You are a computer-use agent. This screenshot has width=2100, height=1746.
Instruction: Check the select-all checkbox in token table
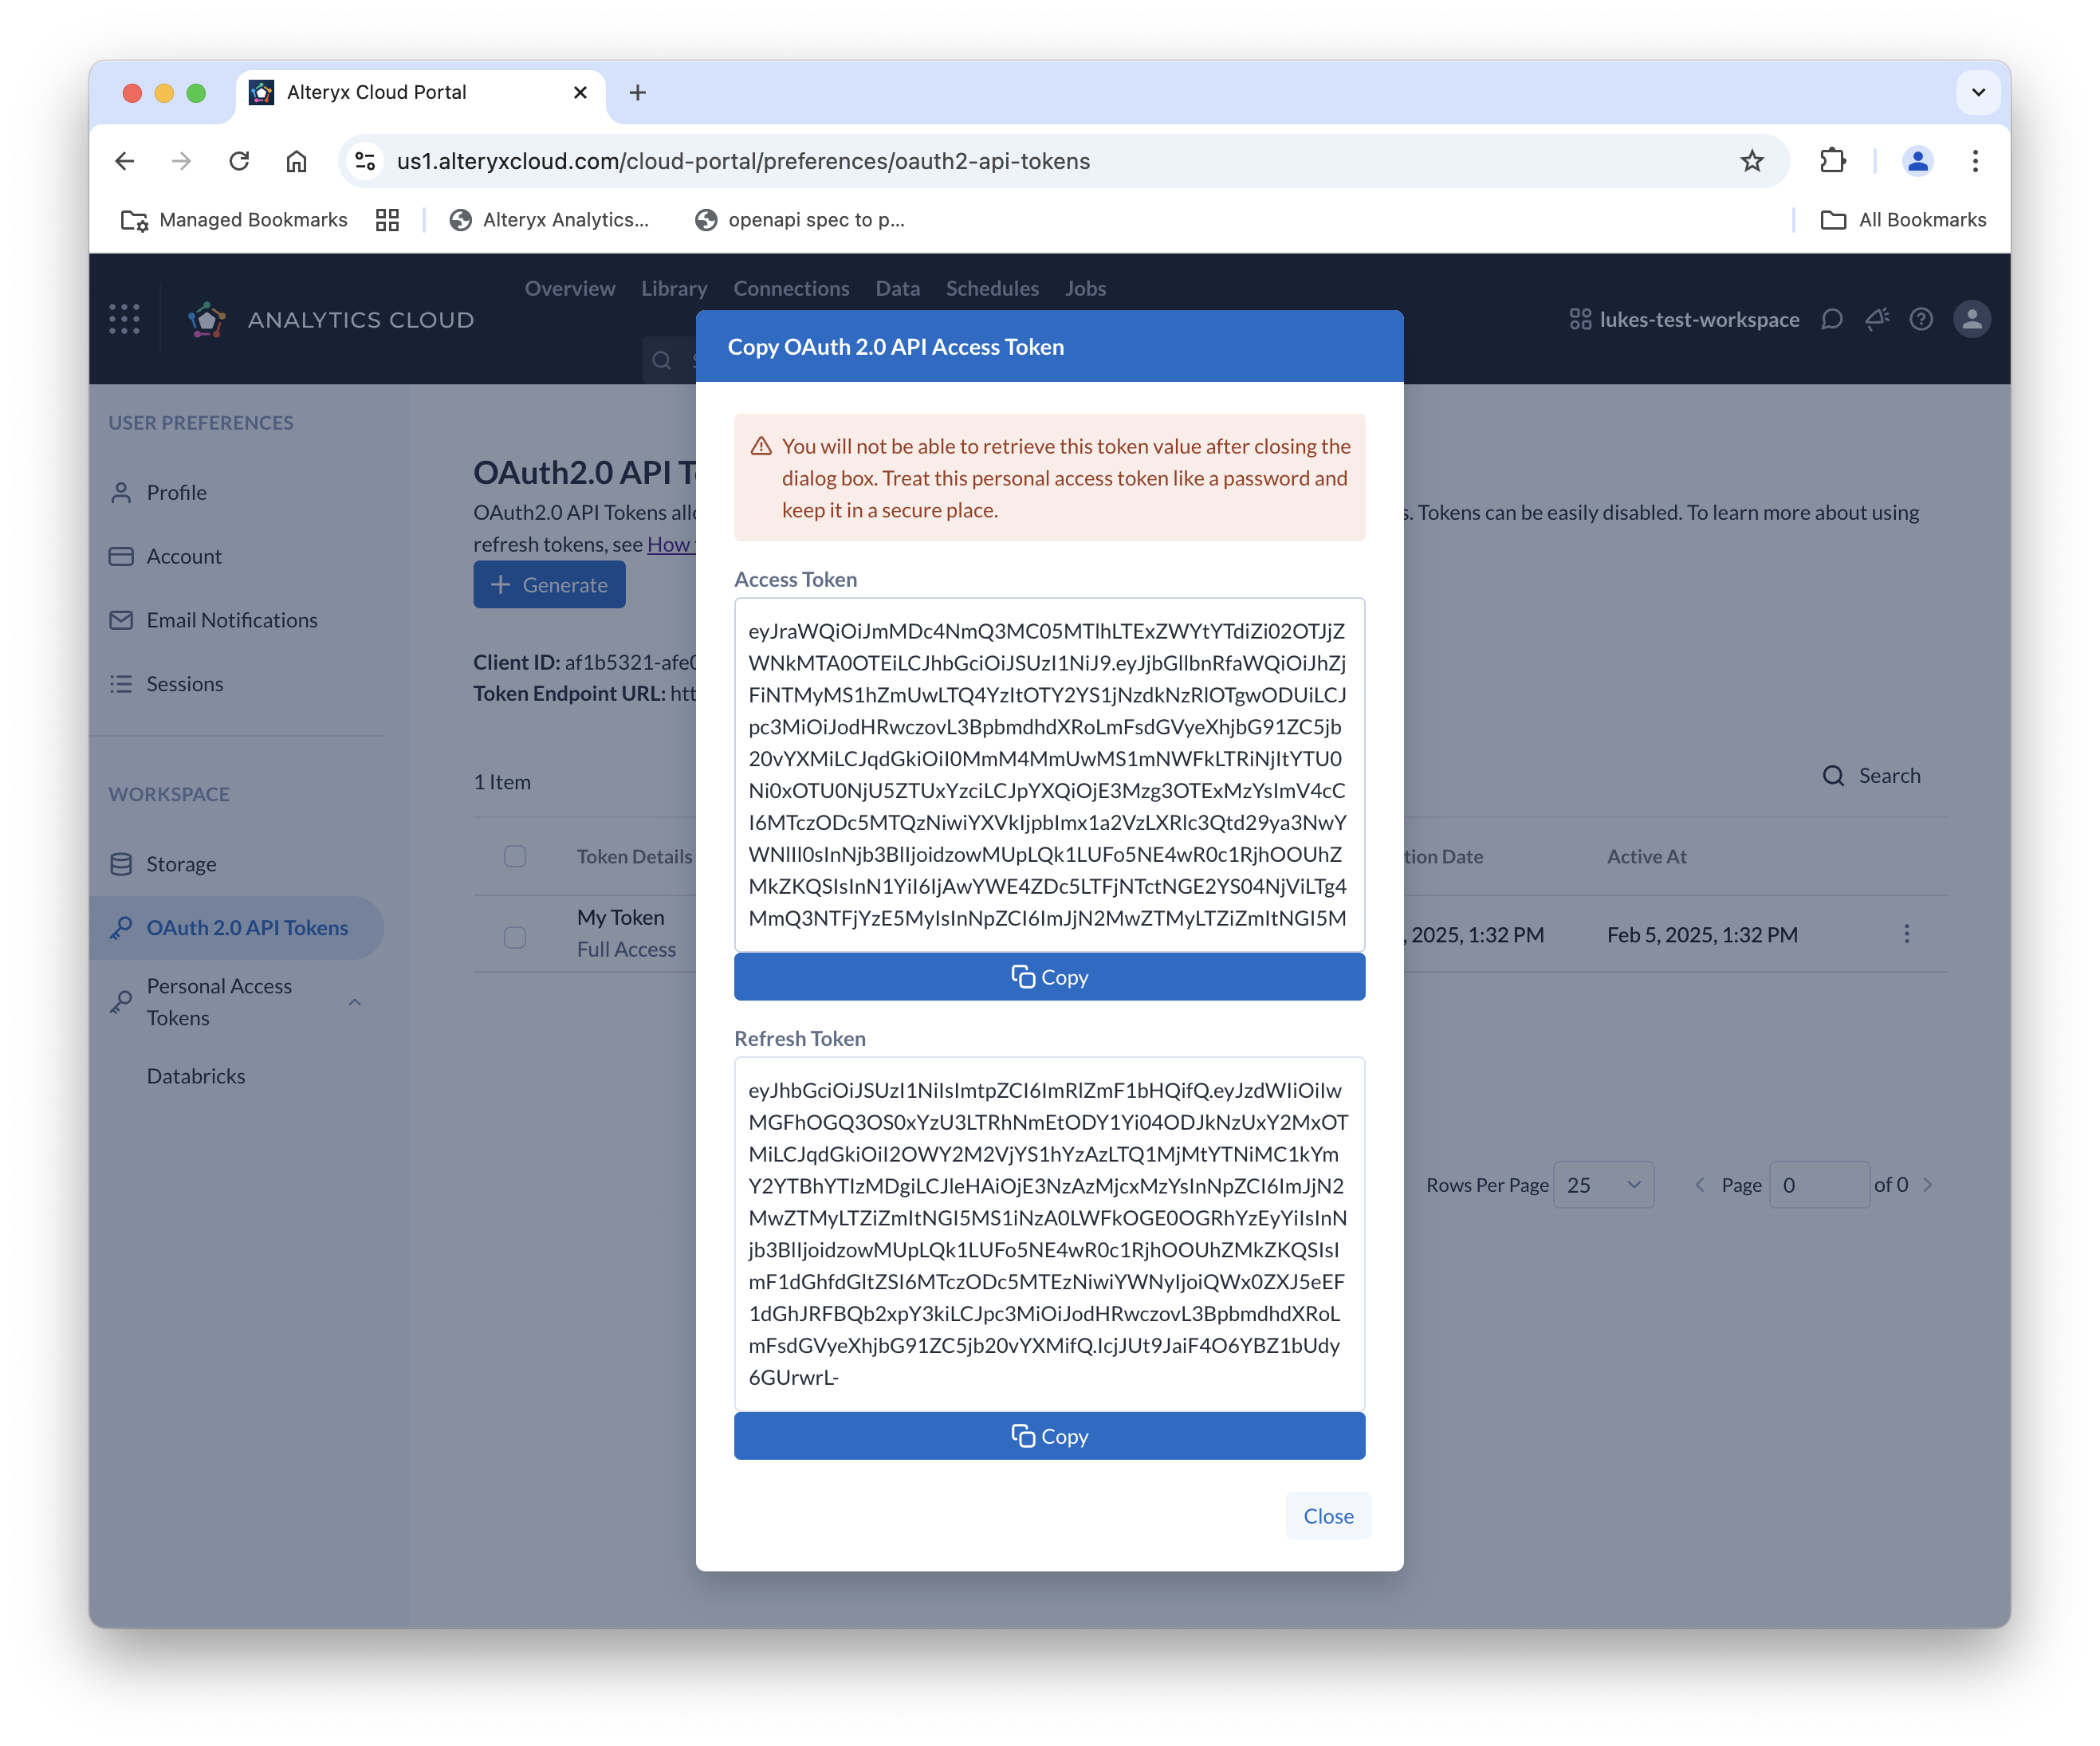(x=515, y=856)
